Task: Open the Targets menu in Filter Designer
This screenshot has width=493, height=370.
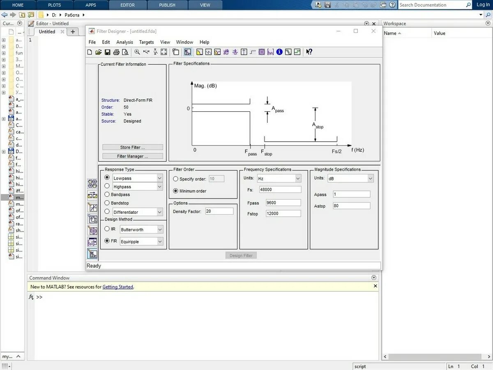Action: 146,42
